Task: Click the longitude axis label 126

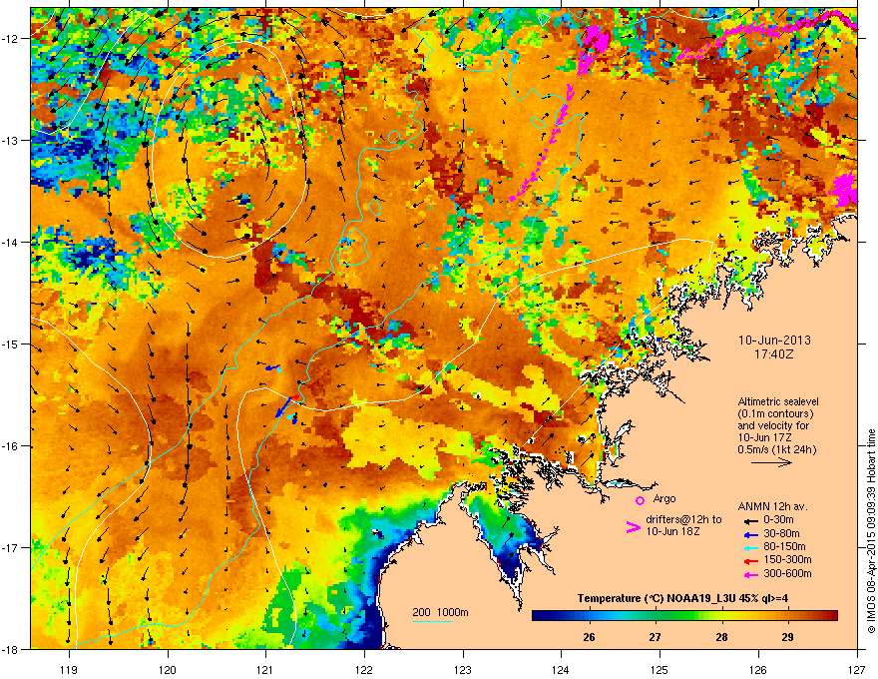Action: (x=758, y=669)
